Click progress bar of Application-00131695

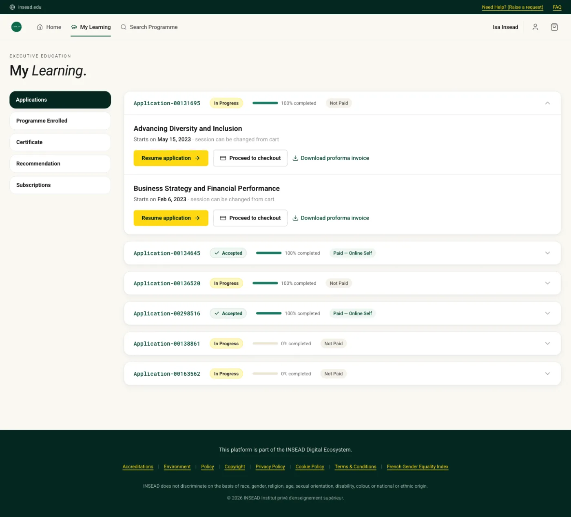pos(265,103)
